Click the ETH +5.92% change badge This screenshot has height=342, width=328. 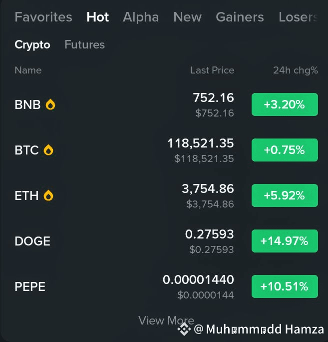pyautogui.click(x=285, y=195)
